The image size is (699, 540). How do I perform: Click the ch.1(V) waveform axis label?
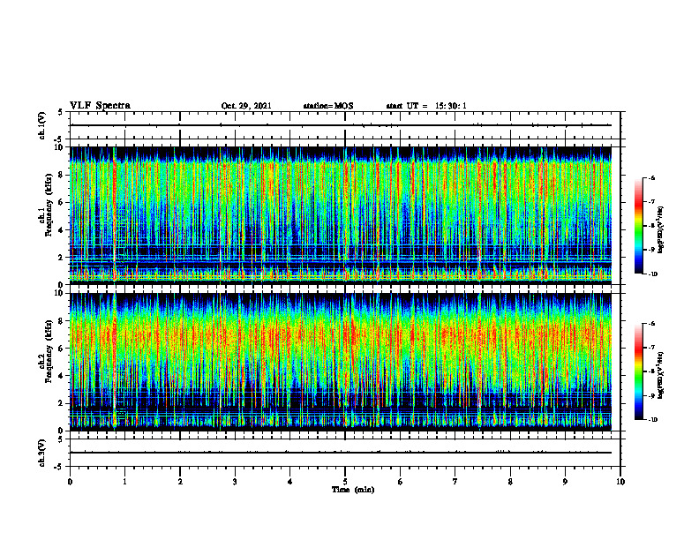[41, 125]
